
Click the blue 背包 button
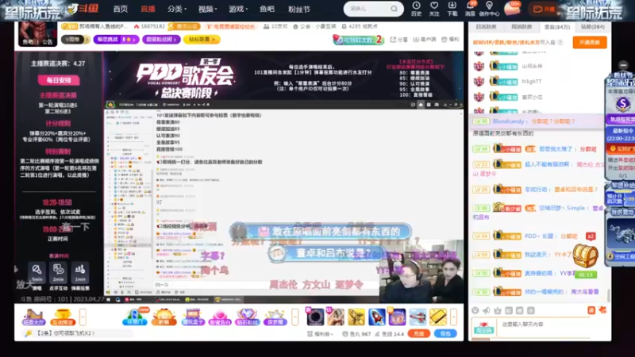click(445, 334)
